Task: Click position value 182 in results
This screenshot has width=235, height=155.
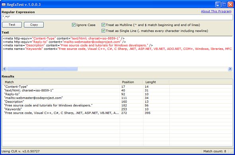Action: pyautogui.click(x=124, y=105)
